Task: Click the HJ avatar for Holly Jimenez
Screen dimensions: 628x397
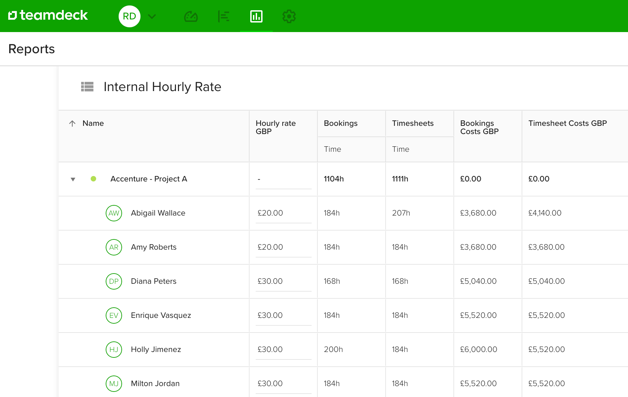Action: 114,350
